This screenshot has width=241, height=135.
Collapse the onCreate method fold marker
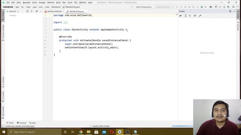[x=53, y=40]
